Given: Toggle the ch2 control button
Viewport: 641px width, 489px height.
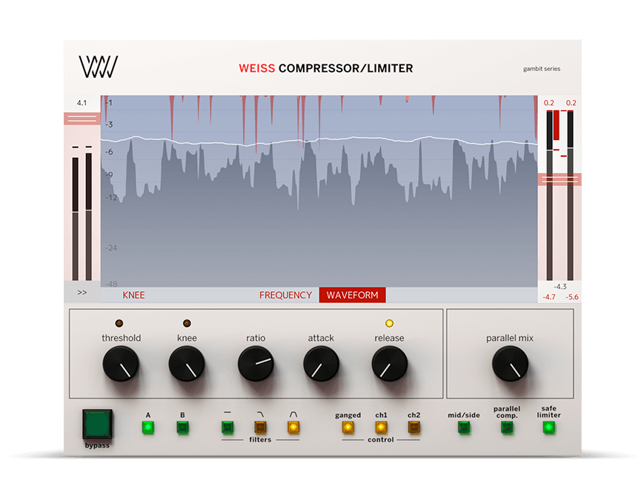Looking at the screenshot, I should click(414, 428).
